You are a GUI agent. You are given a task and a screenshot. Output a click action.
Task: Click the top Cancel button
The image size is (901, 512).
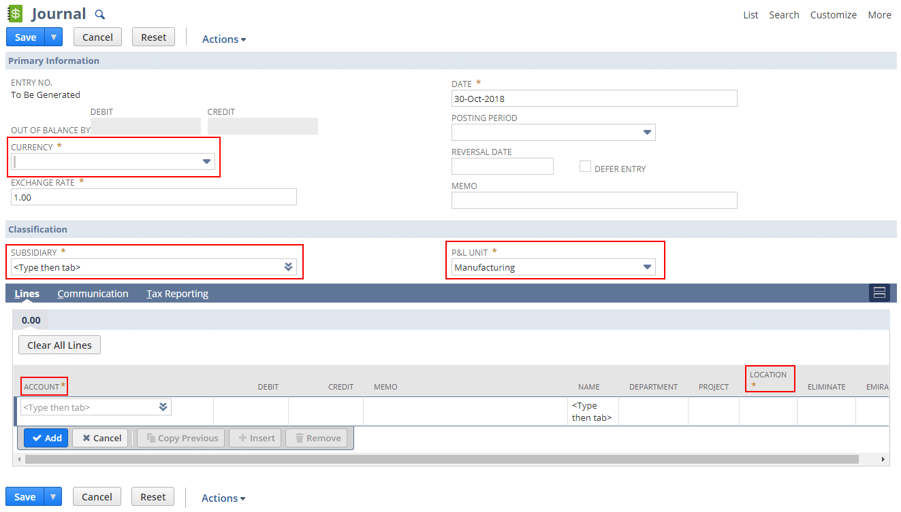pyautogui.click(x=97, y=37)
